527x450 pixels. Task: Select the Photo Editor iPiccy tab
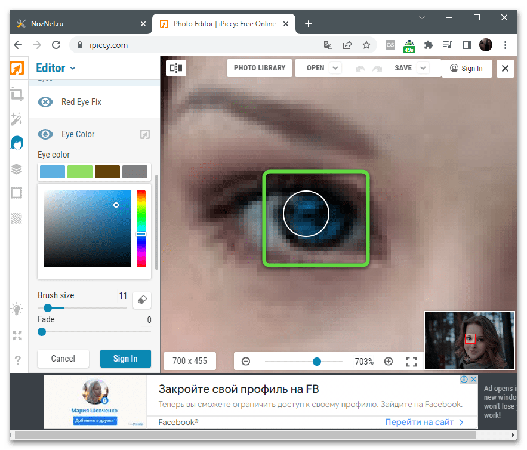(224, 24)
